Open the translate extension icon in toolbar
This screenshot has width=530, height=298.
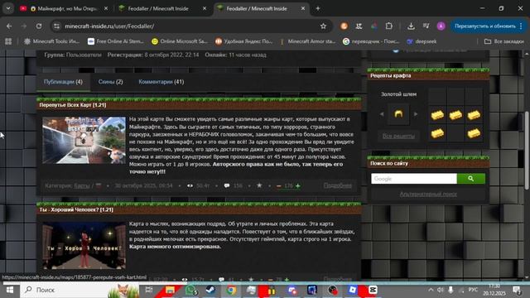pyautogui.click(x=359, y=26)
